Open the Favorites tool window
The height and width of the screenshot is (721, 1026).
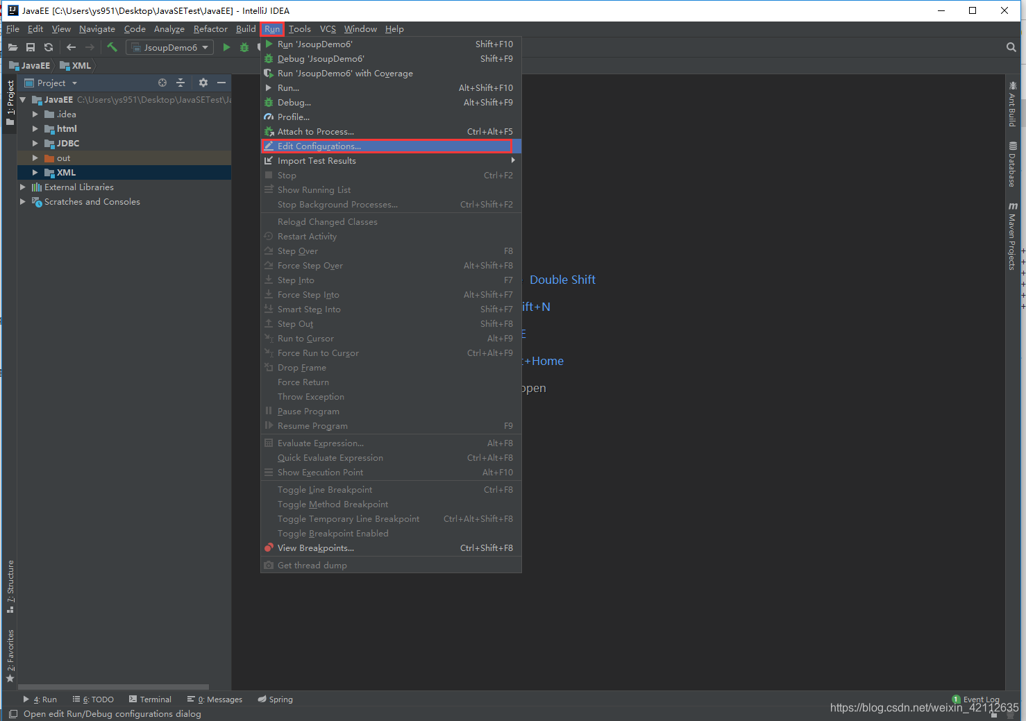[x=10, y=656]
